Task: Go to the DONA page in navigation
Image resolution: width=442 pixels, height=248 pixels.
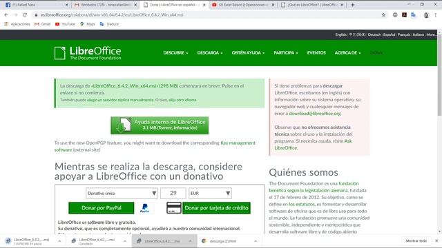Action: 376,53
